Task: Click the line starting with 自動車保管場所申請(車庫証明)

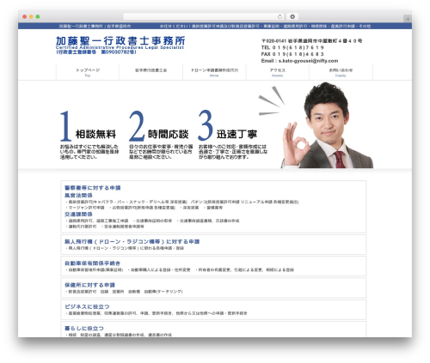Action: point(180,269)
